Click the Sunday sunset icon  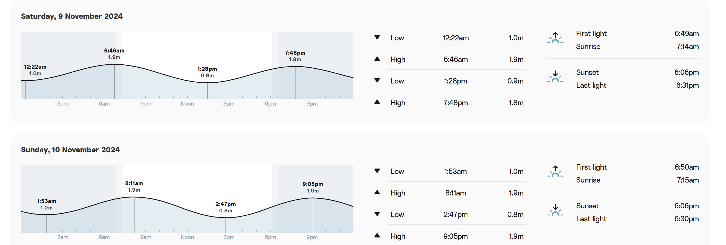[x=555, y=210]
